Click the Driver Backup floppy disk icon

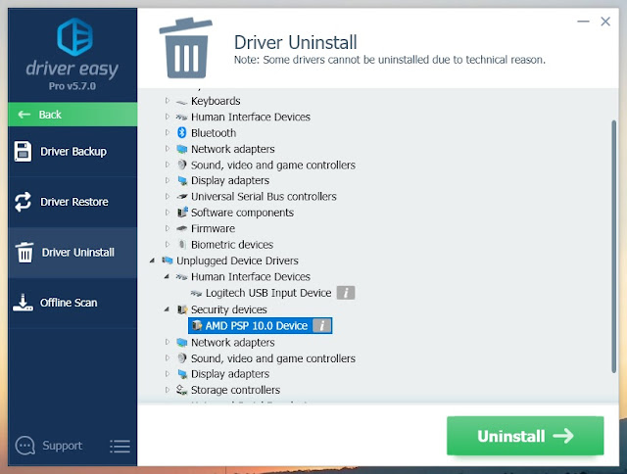pyautogui.click(x=23, y=152)
